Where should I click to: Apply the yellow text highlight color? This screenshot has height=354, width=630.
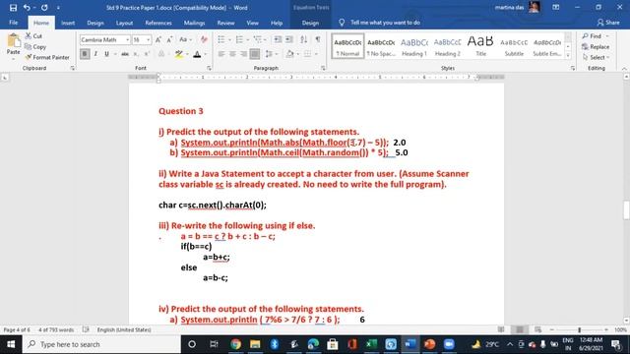179,54
